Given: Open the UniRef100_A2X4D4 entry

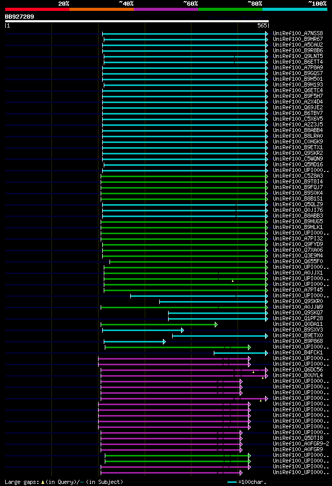Looking at the screenshot, I should point(298,102).
